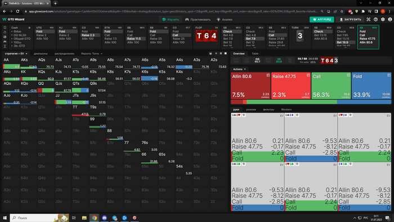Click the reset spot circular arrow icon
The height and width of the screenshot is (222, 394).
tap(5, 32)
